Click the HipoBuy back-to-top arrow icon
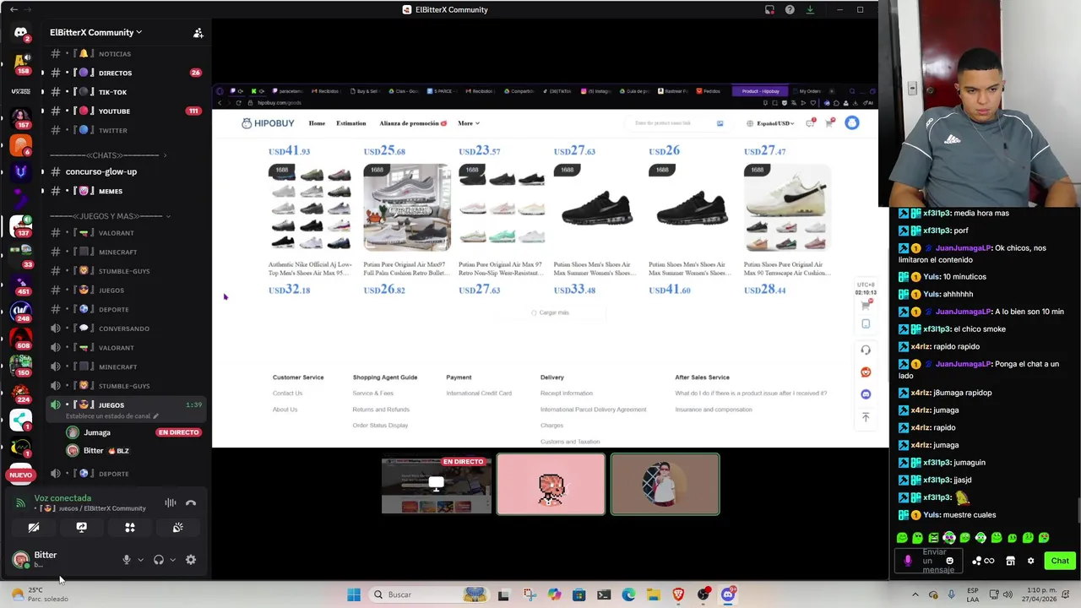The height and width of the screenshot is (608, 1081). point(866,417)
